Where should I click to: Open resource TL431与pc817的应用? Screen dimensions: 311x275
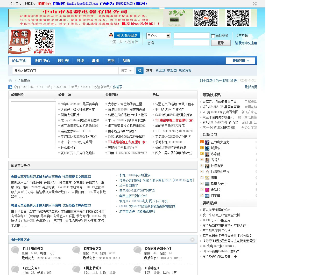click(x=216, y=220)
